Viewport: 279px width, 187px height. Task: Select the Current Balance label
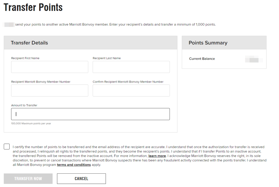pyautogui.click(x=202, y=59)
